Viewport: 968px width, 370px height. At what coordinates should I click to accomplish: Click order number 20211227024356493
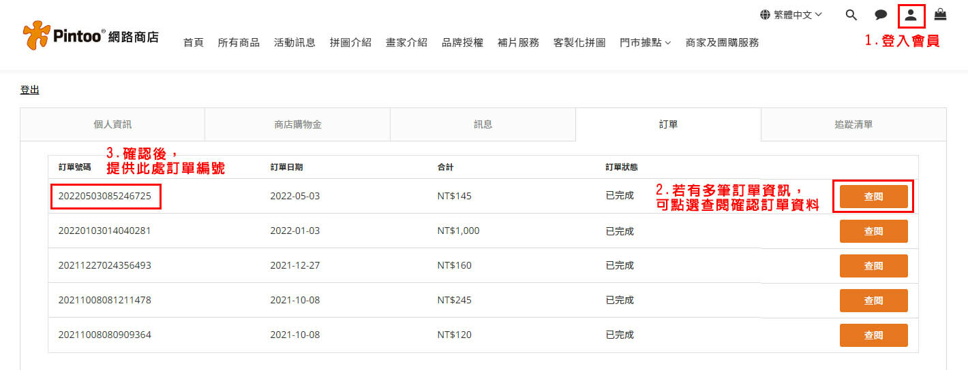(x=105, y=265)
